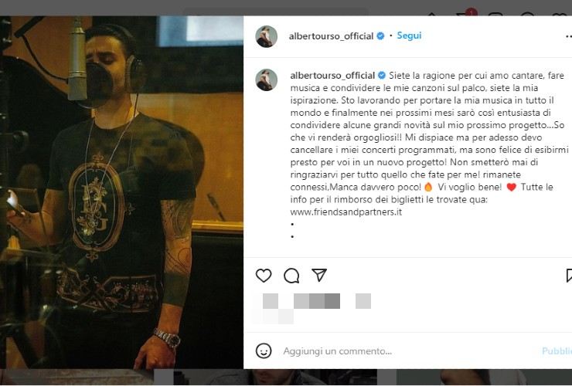Open albertourso_official username in the post header
The height and width of the screenshot is (386, 572).
coord(332,36)
